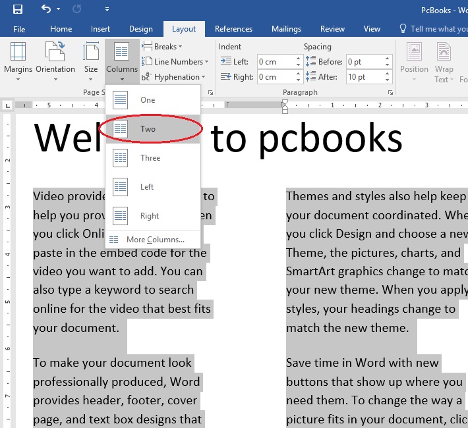Screen dimensions: 468x428
Task: Choose Three columns layout
Action: coord(153,158)
